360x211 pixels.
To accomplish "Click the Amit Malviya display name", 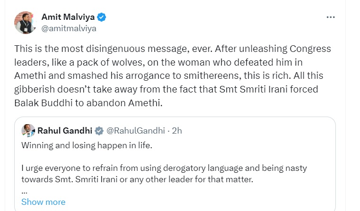I will pyautogui.click(x=68, y=17).
